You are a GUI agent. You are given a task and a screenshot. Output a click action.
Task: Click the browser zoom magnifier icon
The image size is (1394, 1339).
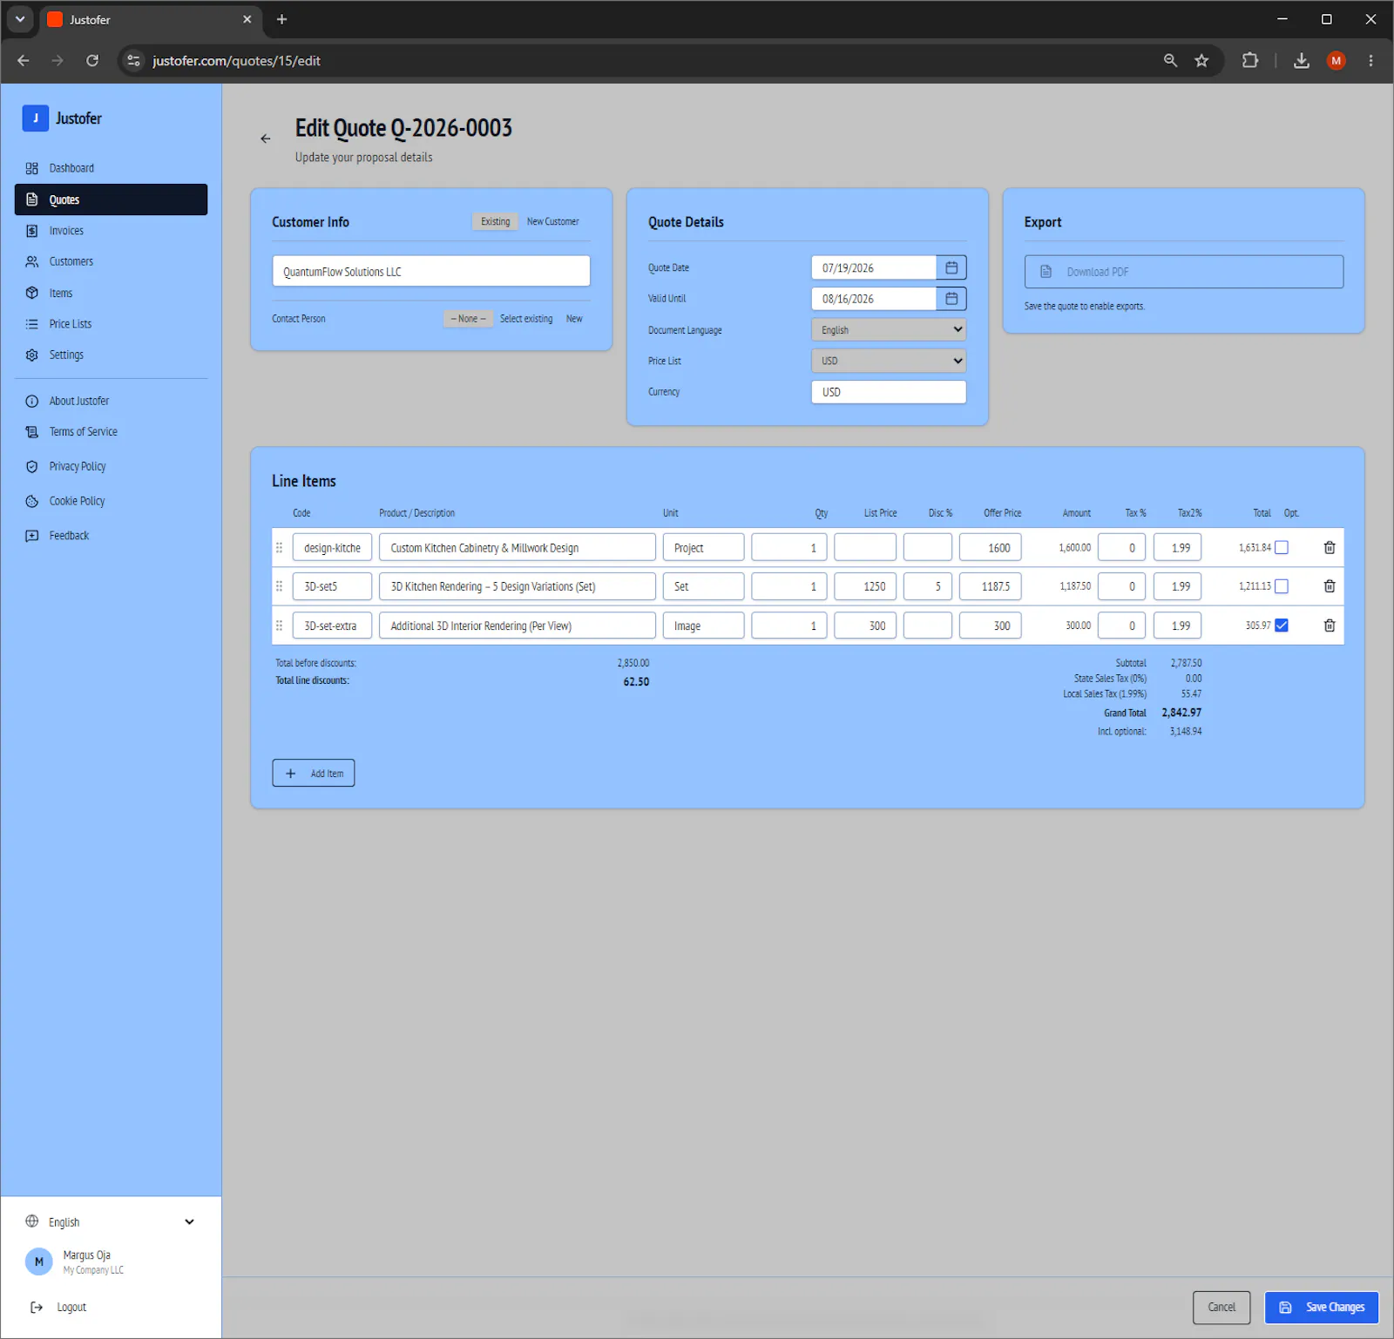(x=1170, y=60)
